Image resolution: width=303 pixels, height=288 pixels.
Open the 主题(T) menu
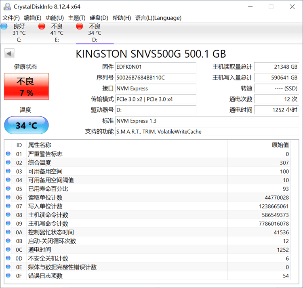(x=77, y=18)
